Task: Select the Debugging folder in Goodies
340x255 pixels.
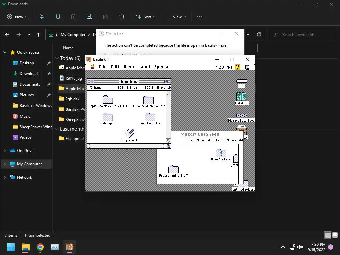Action: click(x=108, y=119)
